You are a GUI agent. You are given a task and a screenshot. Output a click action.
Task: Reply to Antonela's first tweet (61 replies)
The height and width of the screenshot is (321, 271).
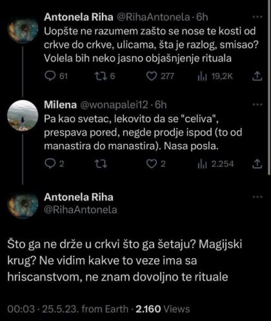click(x=49, y=76)
